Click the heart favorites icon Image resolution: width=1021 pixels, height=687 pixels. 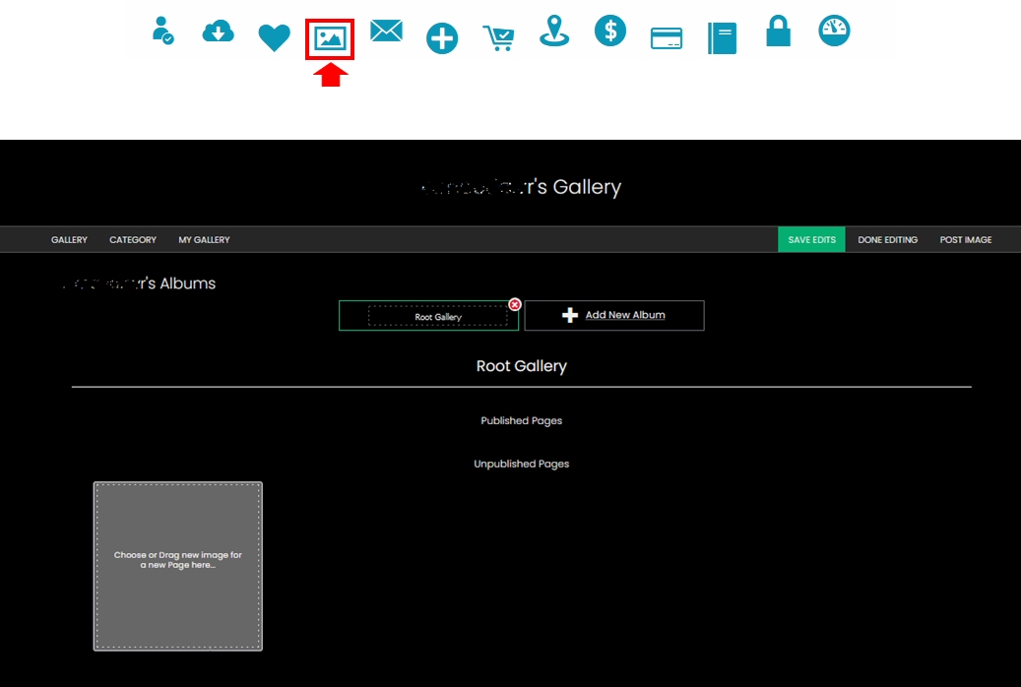click(x=274, y=38)
